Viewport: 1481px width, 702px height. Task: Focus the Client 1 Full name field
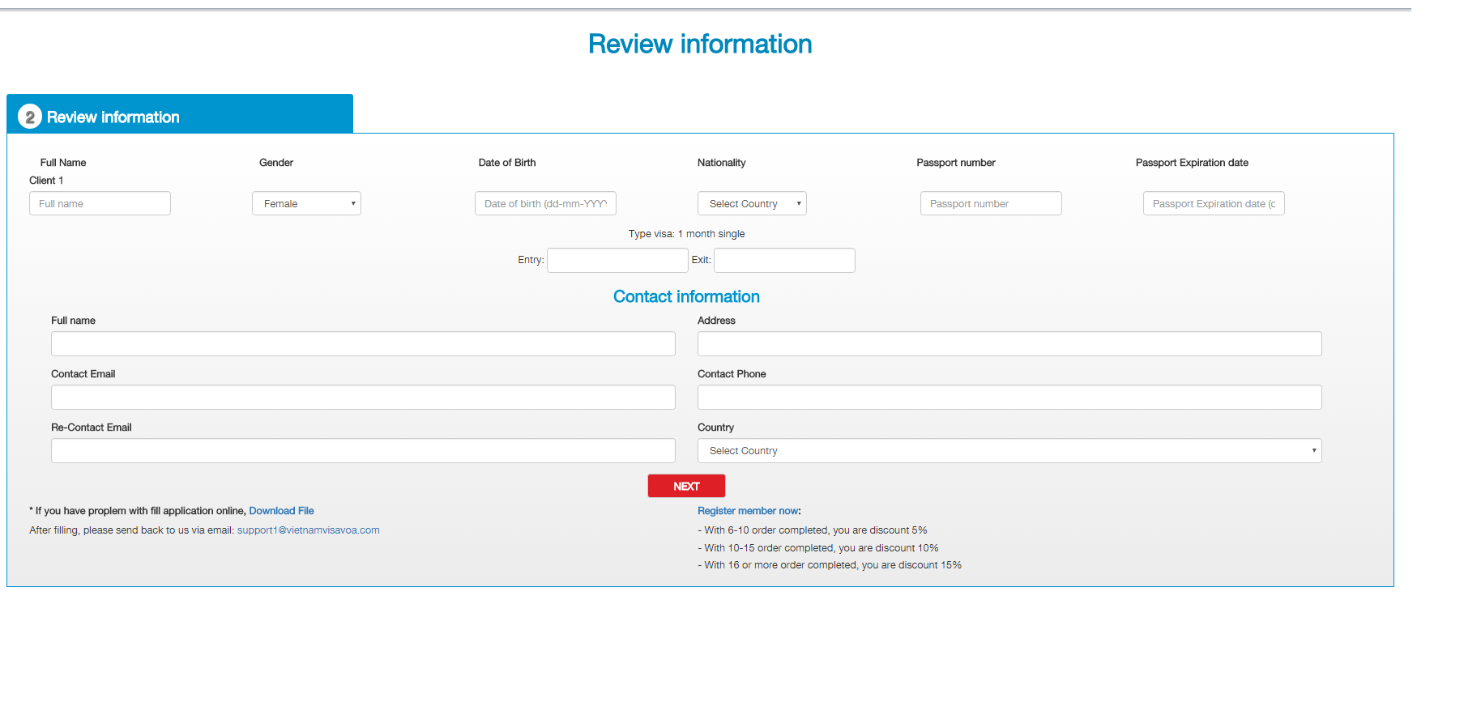pos(100,204)
